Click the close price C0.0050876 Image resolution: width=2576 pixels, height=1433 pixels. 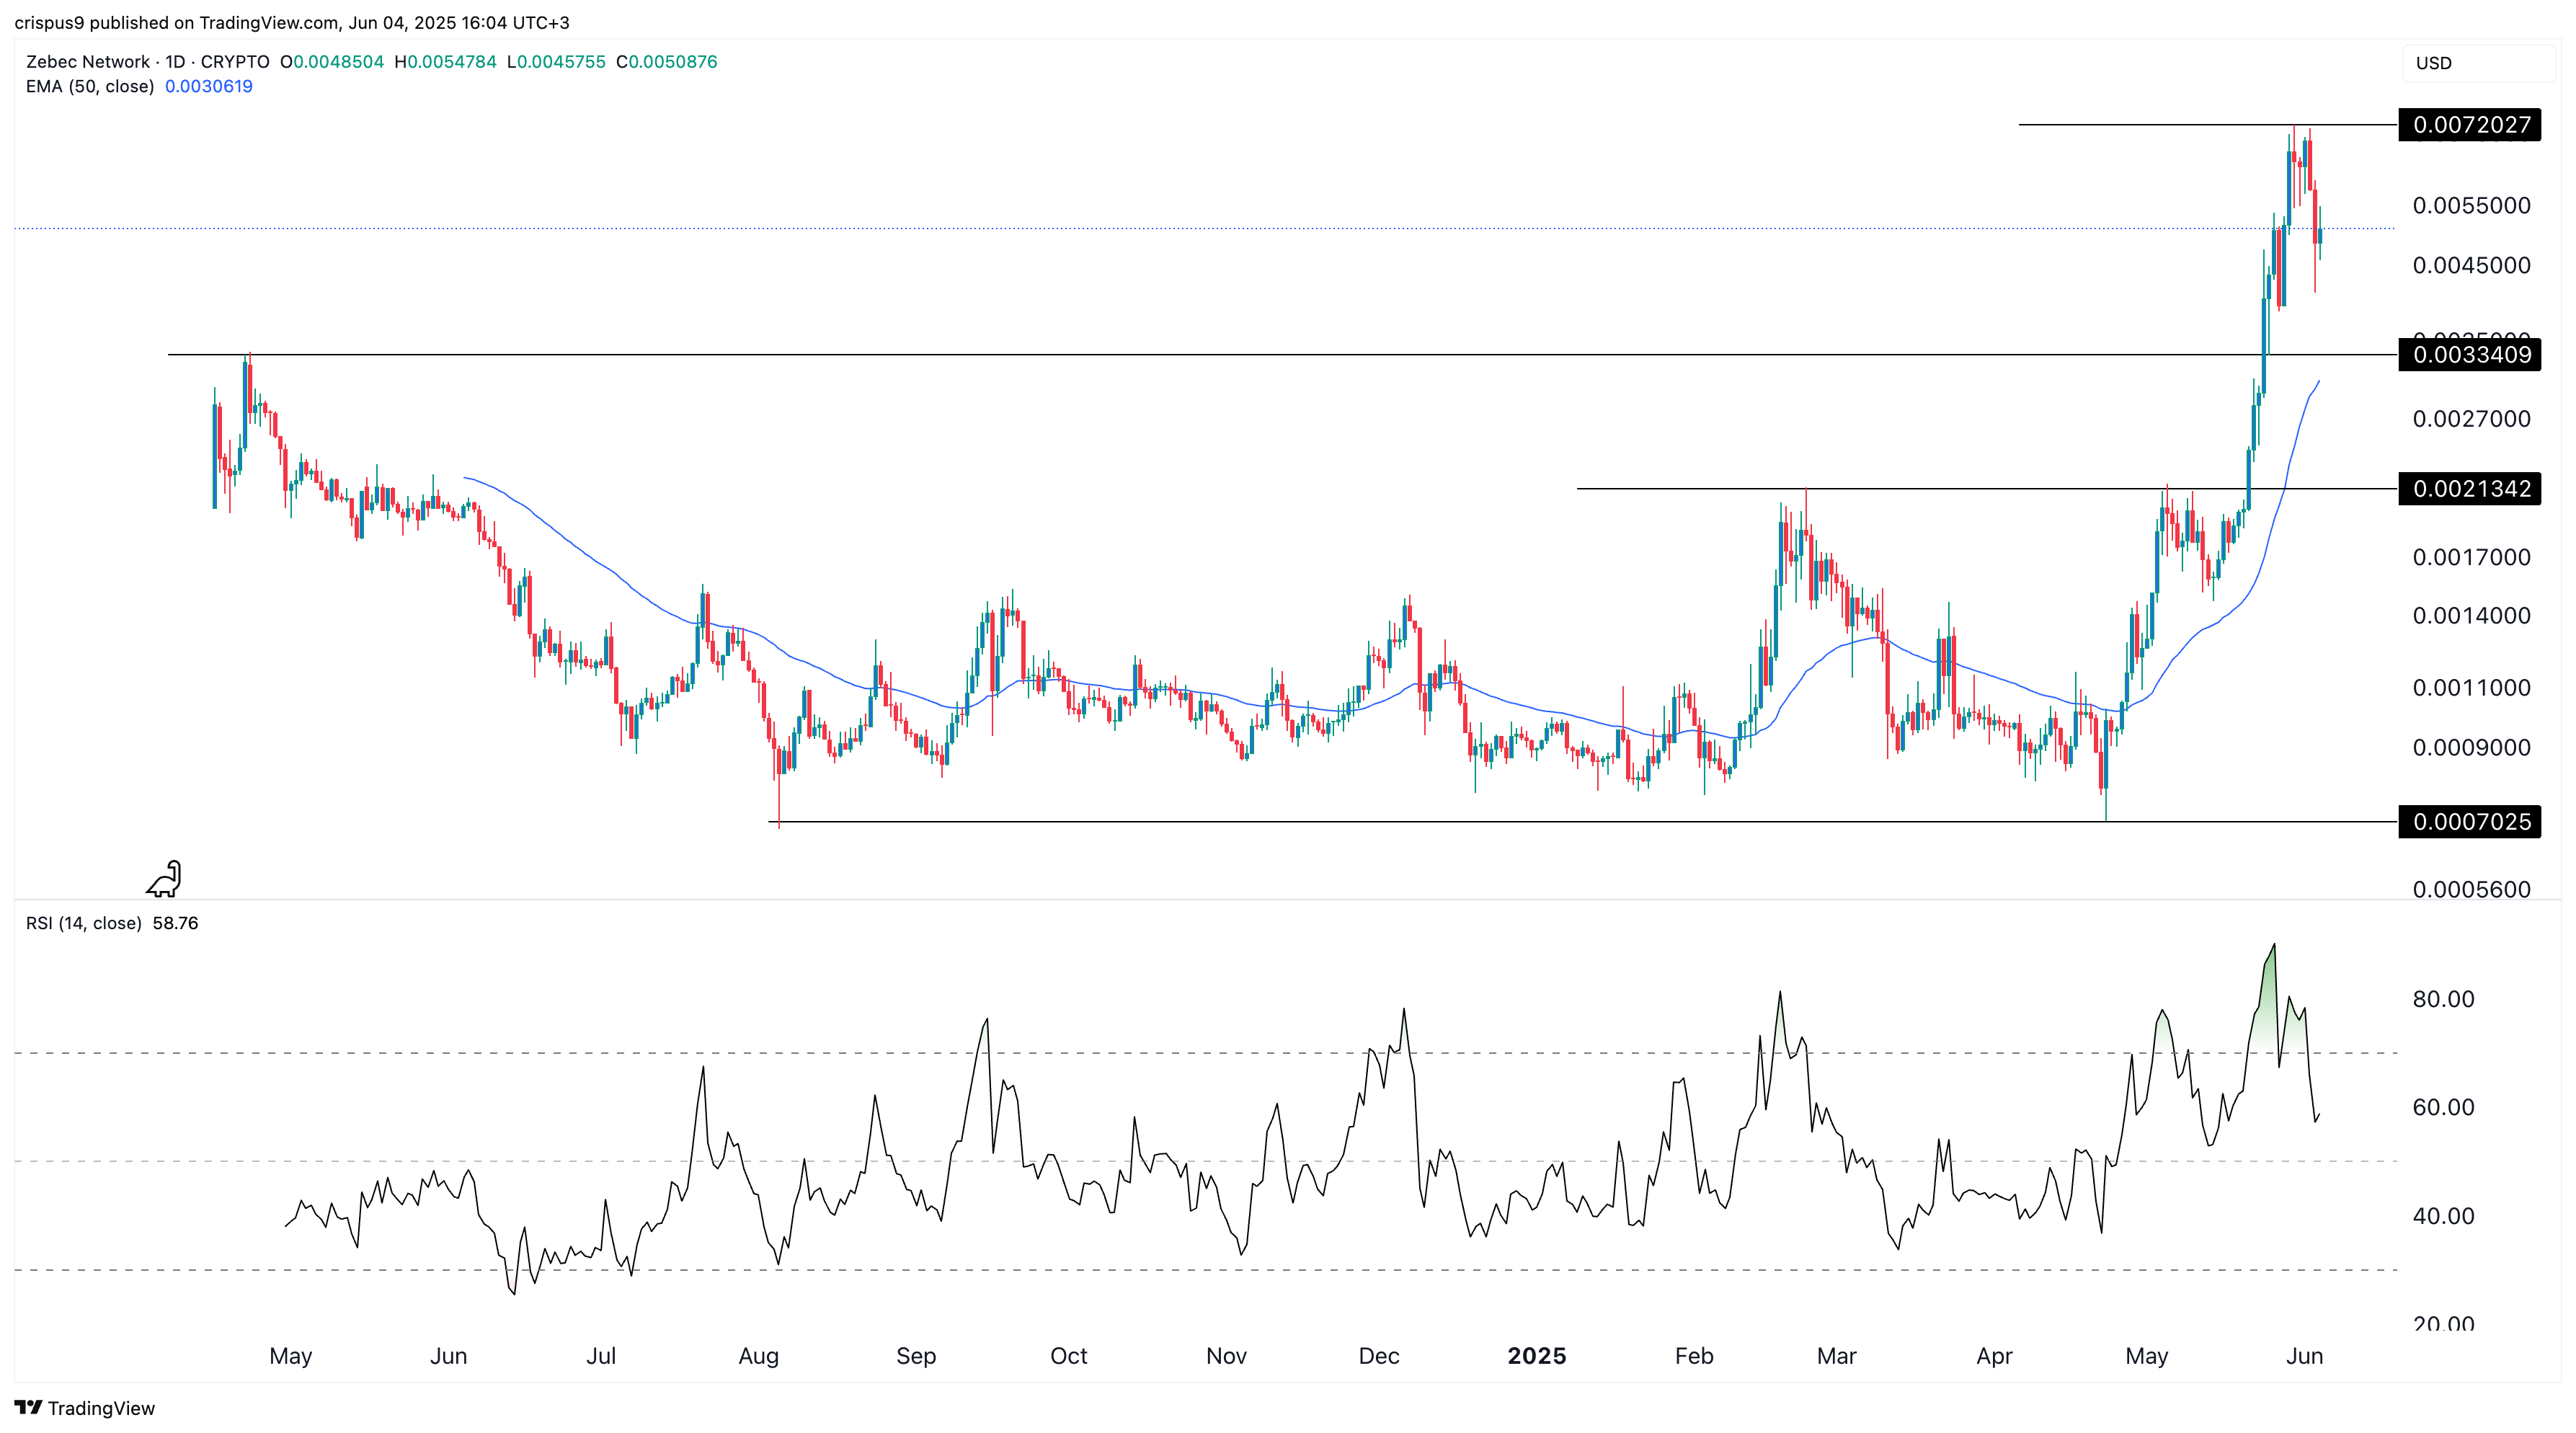point(667,62)
